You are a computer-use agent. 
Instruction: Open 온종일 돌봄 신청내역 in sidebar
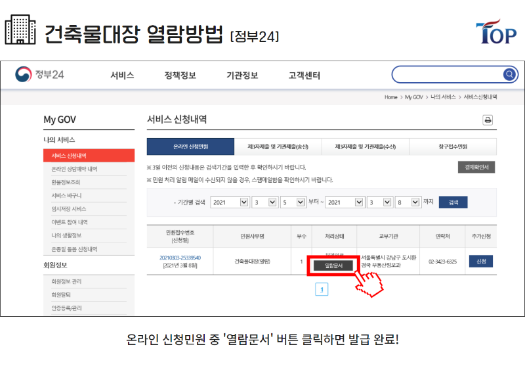[x=74, y=249]
